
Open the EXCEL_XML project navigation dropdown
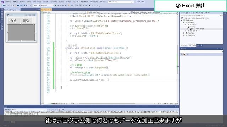[63, 12]
